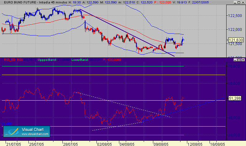Click the 28/07/05 date on time axis
246x146 pixels.
[x=70, y=144]
